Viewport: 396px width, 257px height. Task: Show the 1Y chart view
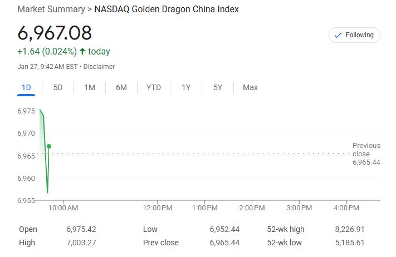coord(186,87)
